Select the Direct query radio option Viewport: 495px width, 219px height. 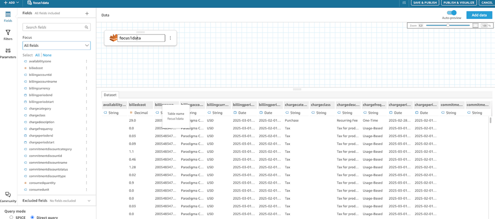32,217
